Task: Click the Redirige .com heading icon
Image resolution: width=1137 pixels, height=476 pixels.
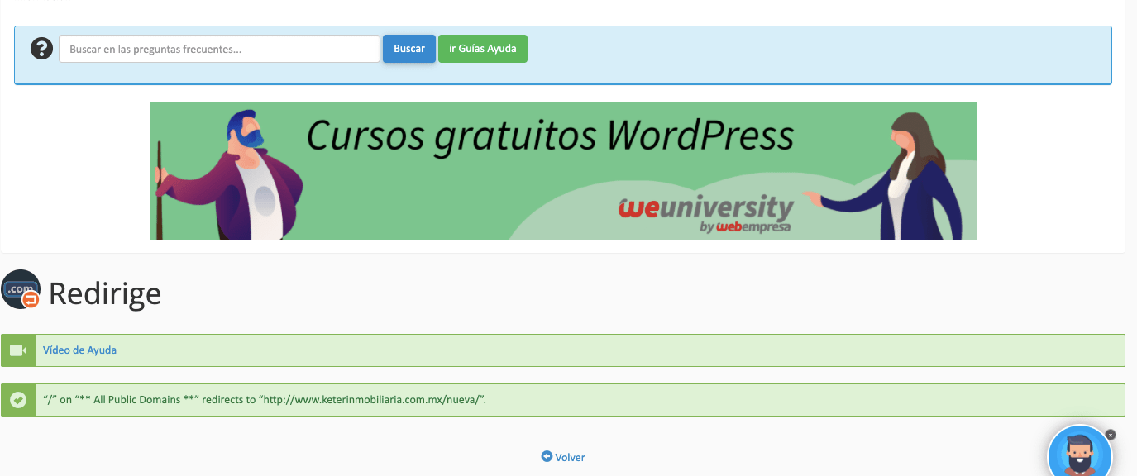Action: [x=21, y=289]
